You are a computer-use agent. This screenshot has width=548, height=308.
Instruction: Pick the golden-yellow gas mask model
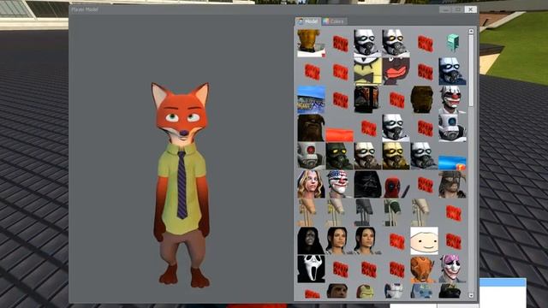[x=396, y=156]
